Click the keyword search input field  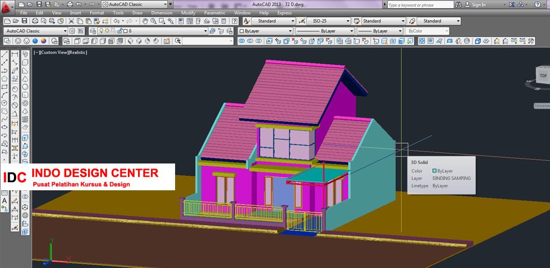[420, 4]
